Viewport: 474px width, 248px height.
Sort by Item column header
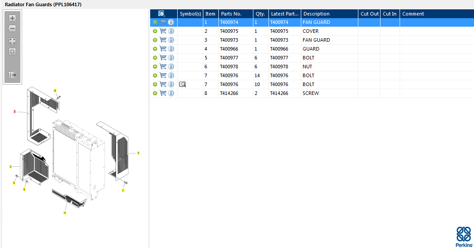211,14
